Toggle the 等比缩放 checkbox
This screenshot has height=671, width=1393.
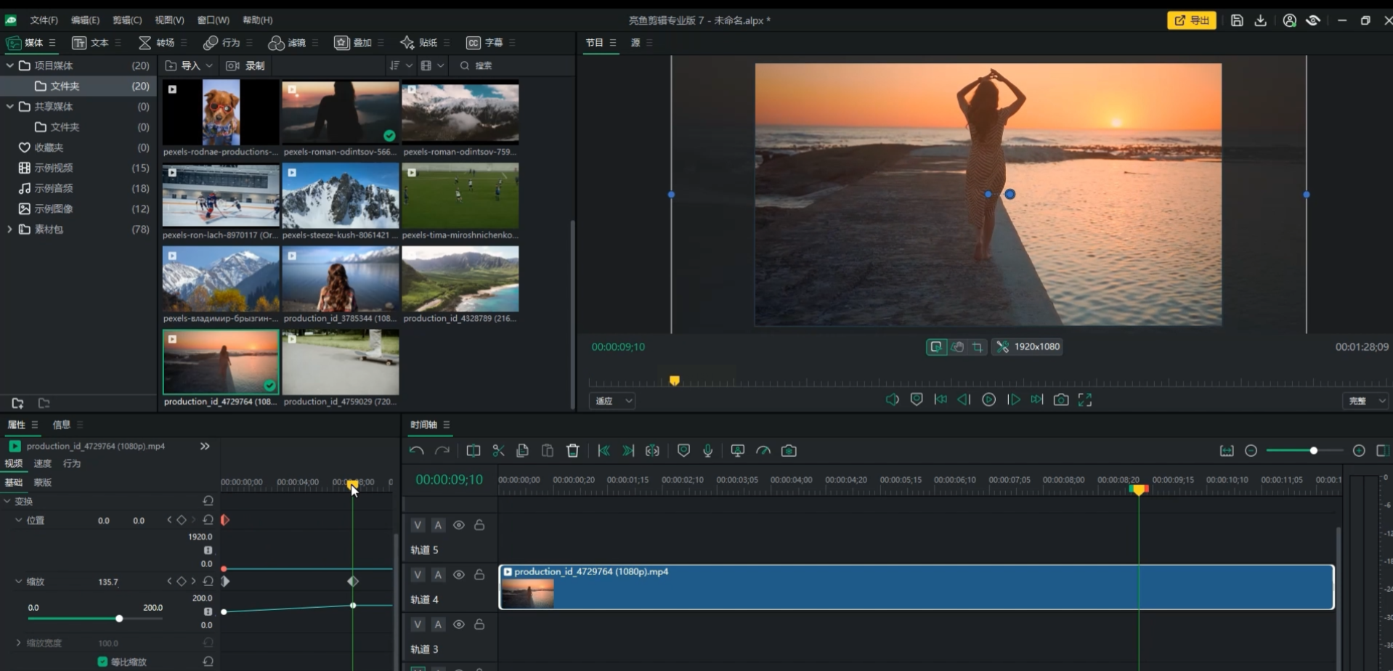tap(102, 662)
